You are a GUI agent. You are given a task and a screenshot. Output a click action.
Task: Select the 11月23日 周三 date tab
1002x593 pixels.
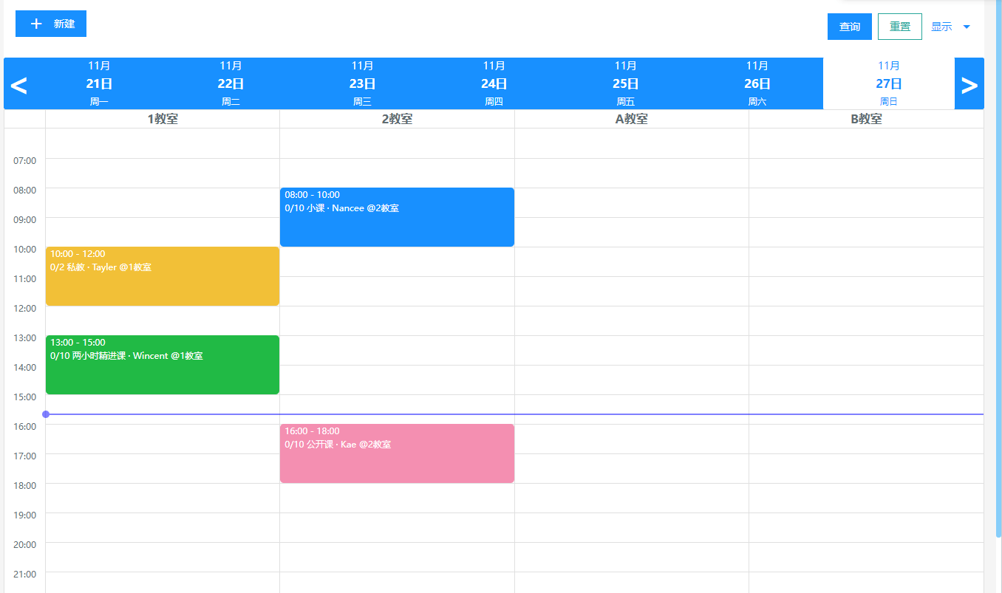click(362, 83)
